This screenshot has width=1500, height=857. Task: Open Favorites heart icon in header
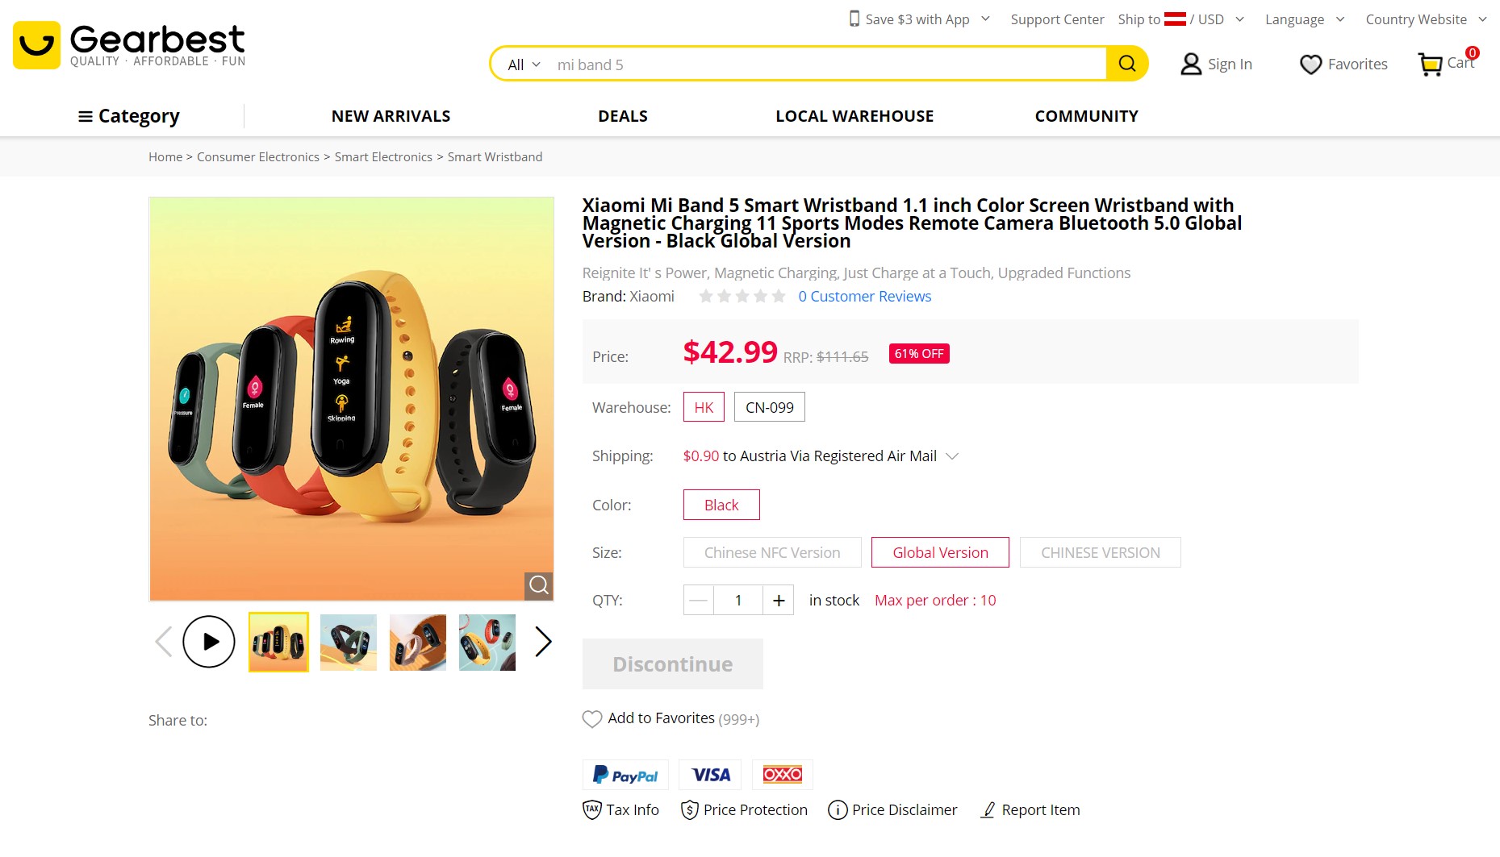pyautogui.click(x=1310, y=64)
